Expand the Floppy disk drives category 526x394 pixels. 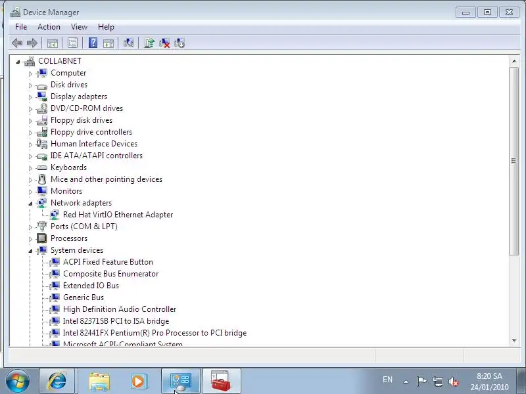coord(30,121)
